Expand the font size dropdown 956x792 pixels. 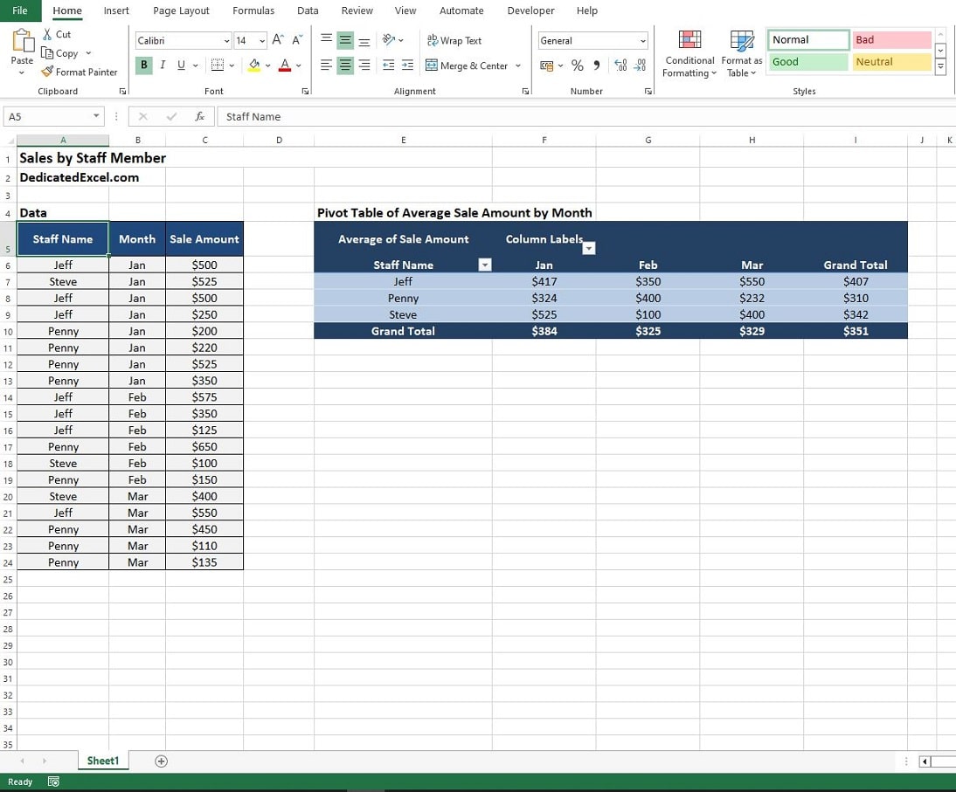(260, 40)
